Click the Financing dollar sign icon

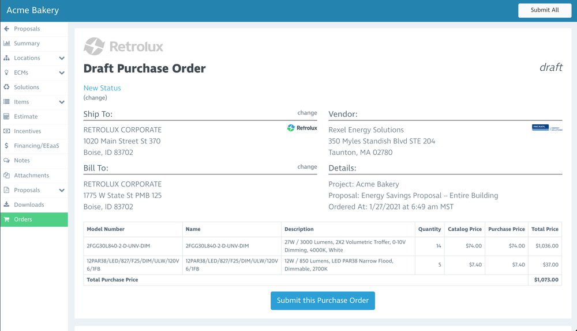6,146
